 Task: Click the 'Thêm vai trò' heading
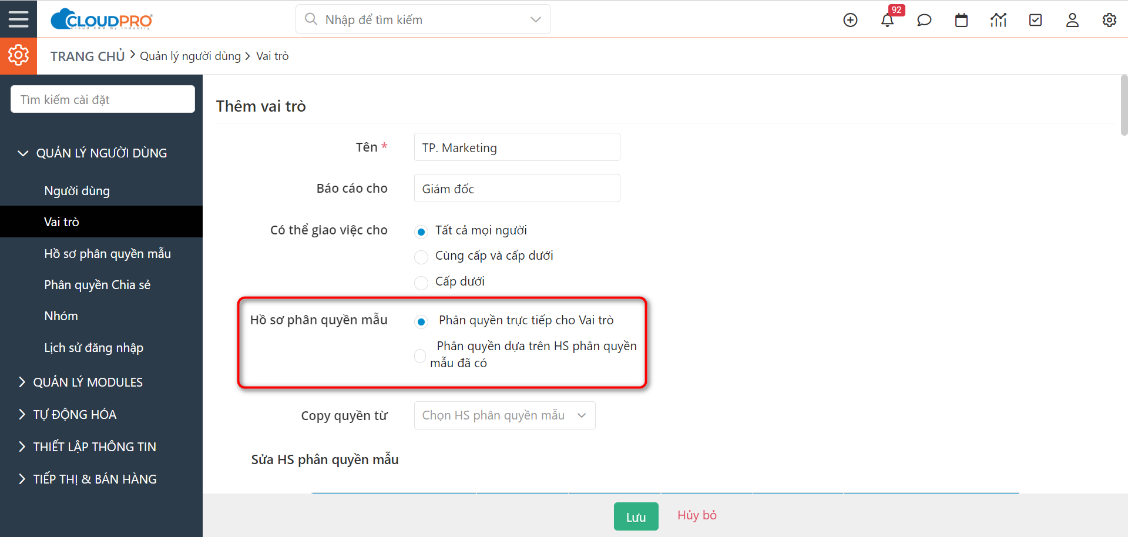(261, 106)
